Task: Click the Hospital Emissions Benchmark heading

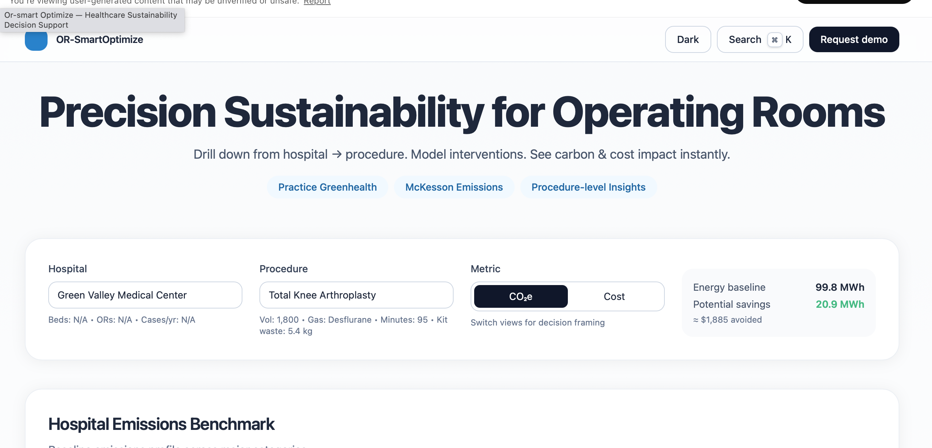Action: click(x=161, y=424)
